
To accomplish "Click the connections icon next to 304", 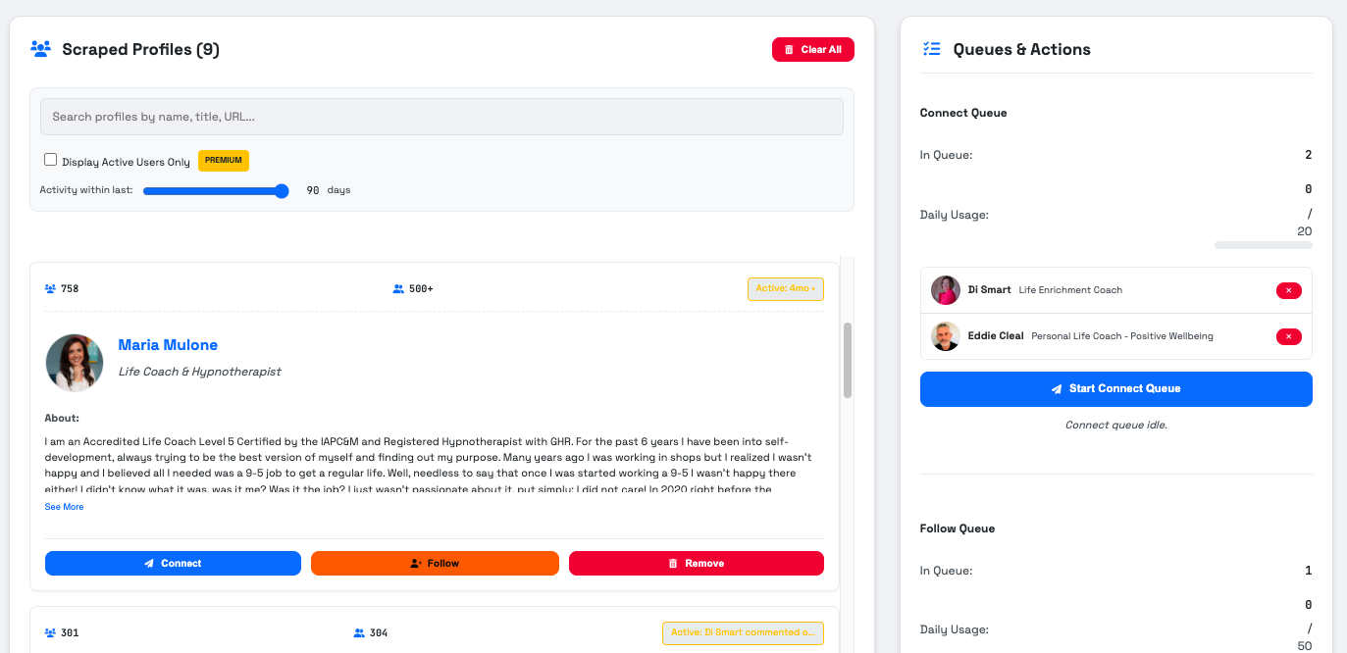I will click(x=357, y=632).
